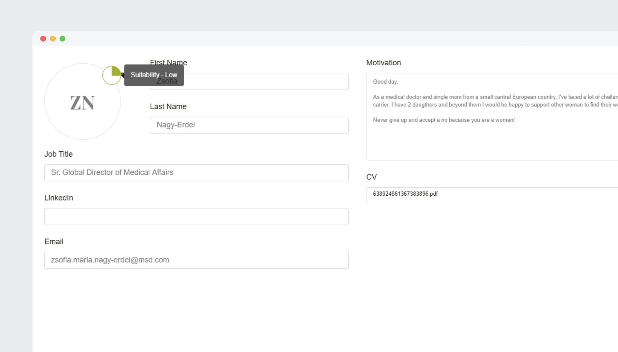Click the CV heading label
The image size is (618, 352).
click(371, 177)
